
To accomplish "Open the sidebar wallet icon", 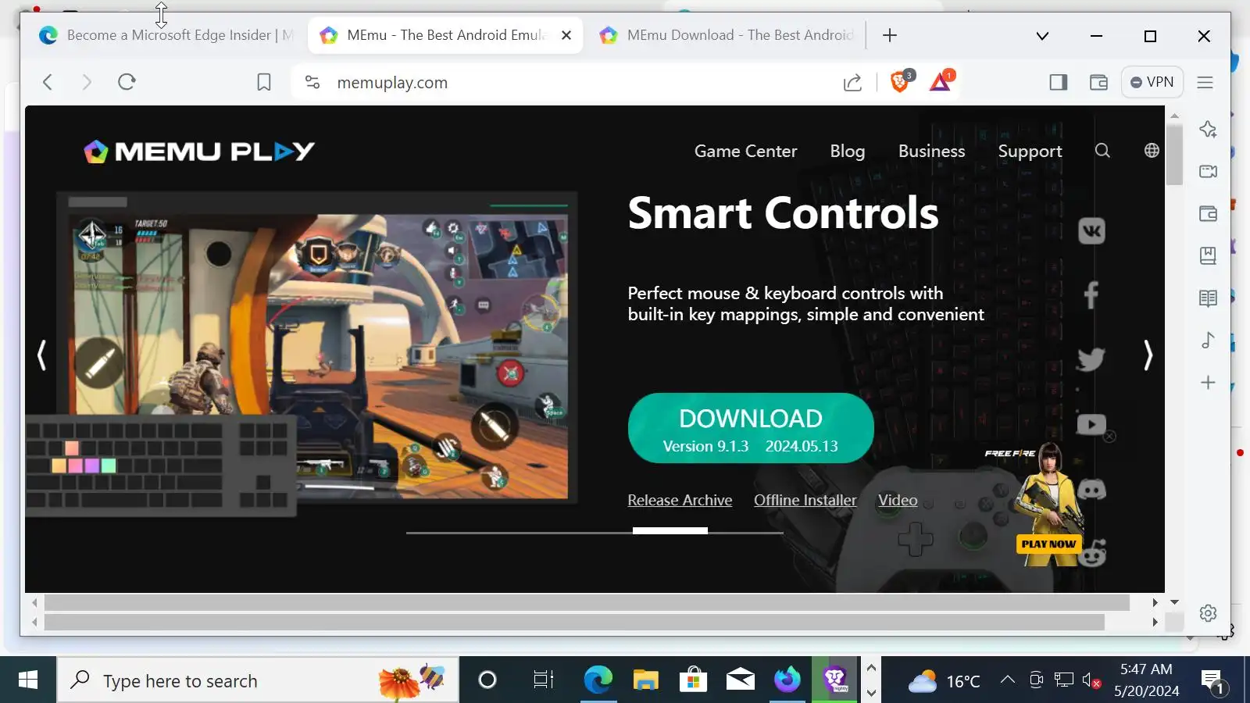I will coord(1208,213).
